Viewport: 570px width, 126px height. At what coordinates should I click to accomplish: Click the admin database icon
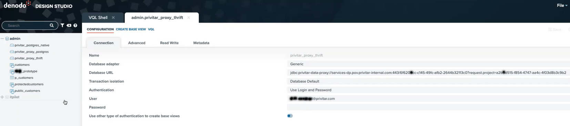tap(7, 39)
